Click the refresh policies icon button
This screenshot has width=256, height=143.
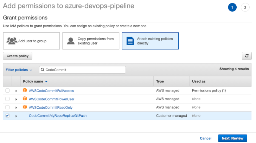pyautogui.click(x=247, y=56)
